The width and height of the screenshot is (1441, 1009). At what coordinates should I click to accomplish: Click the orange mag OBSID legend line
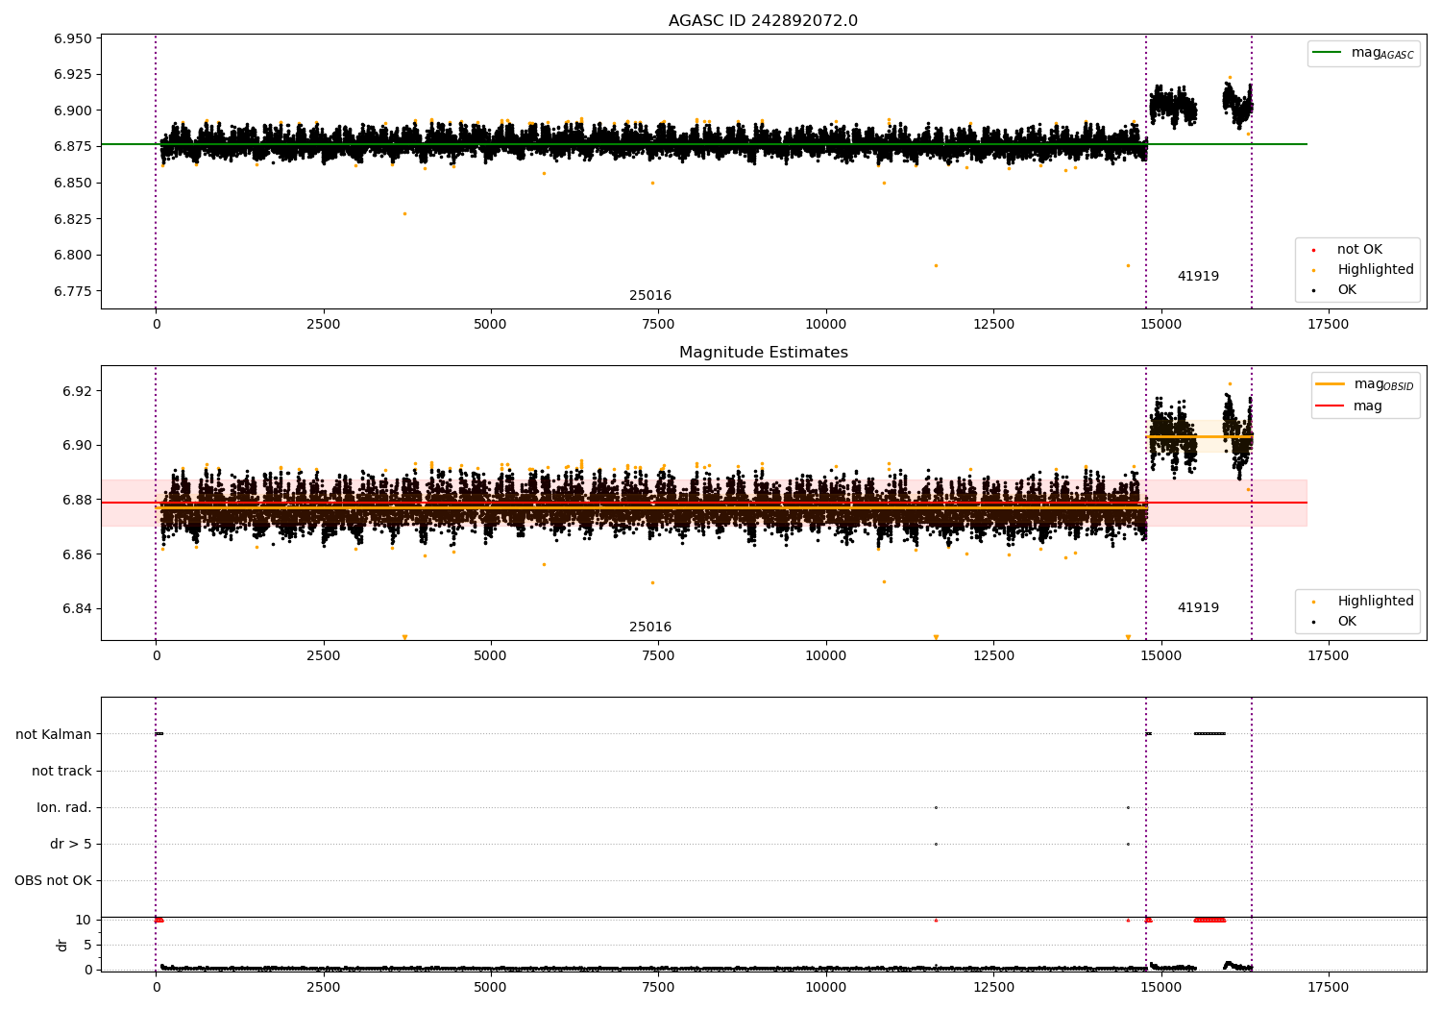point(1331,384)
